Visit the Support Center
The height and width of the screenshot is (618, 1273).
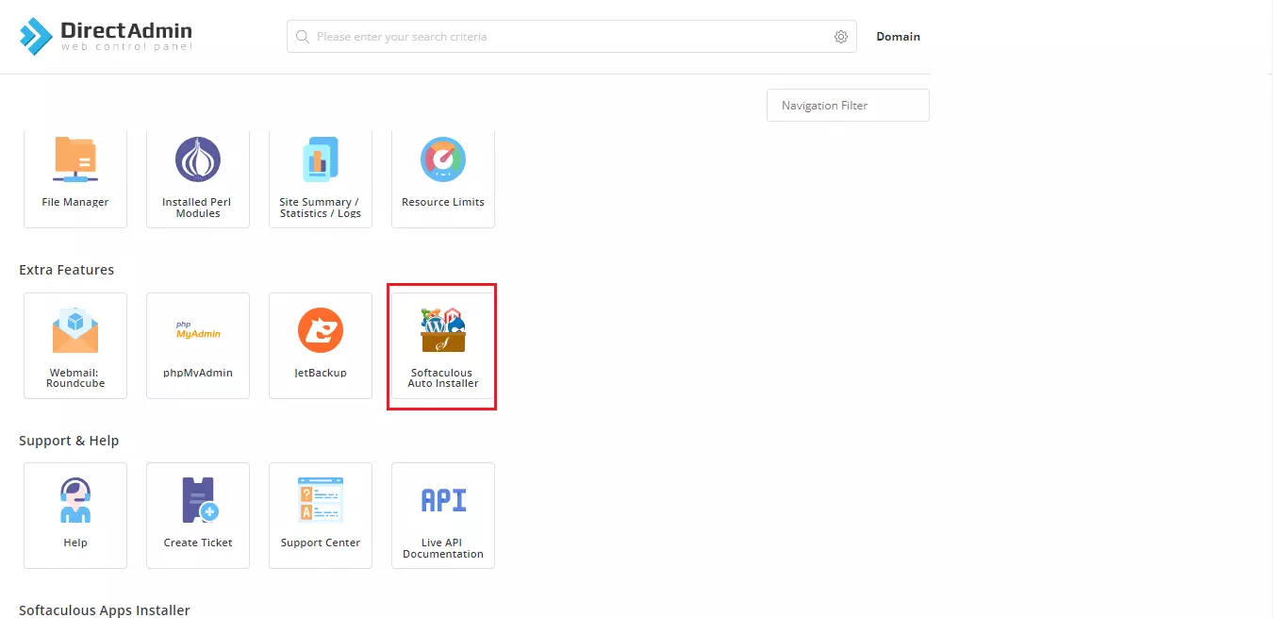[x=321, y=514]
